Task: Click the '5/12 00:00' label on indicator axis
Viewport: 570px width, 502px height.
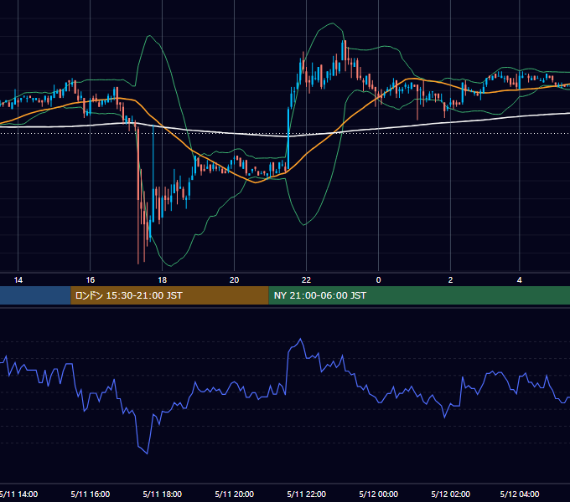Action: (378, 494)
